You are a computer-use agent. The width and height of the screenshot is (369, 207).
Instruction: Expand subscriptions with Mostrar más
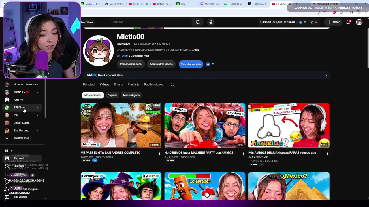(x=22, y=138)
